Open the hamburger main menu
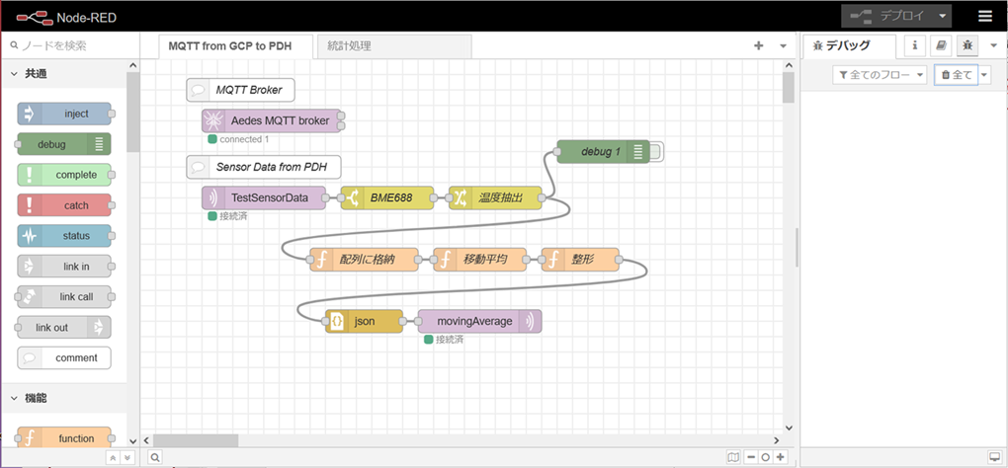 pyautogui.click(x=984, y=16)
